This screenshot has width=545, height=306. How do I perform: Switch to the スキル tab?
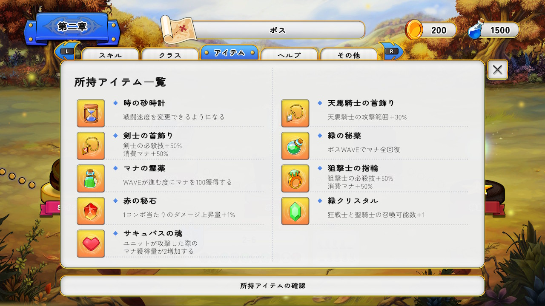(x=110, y=54)
